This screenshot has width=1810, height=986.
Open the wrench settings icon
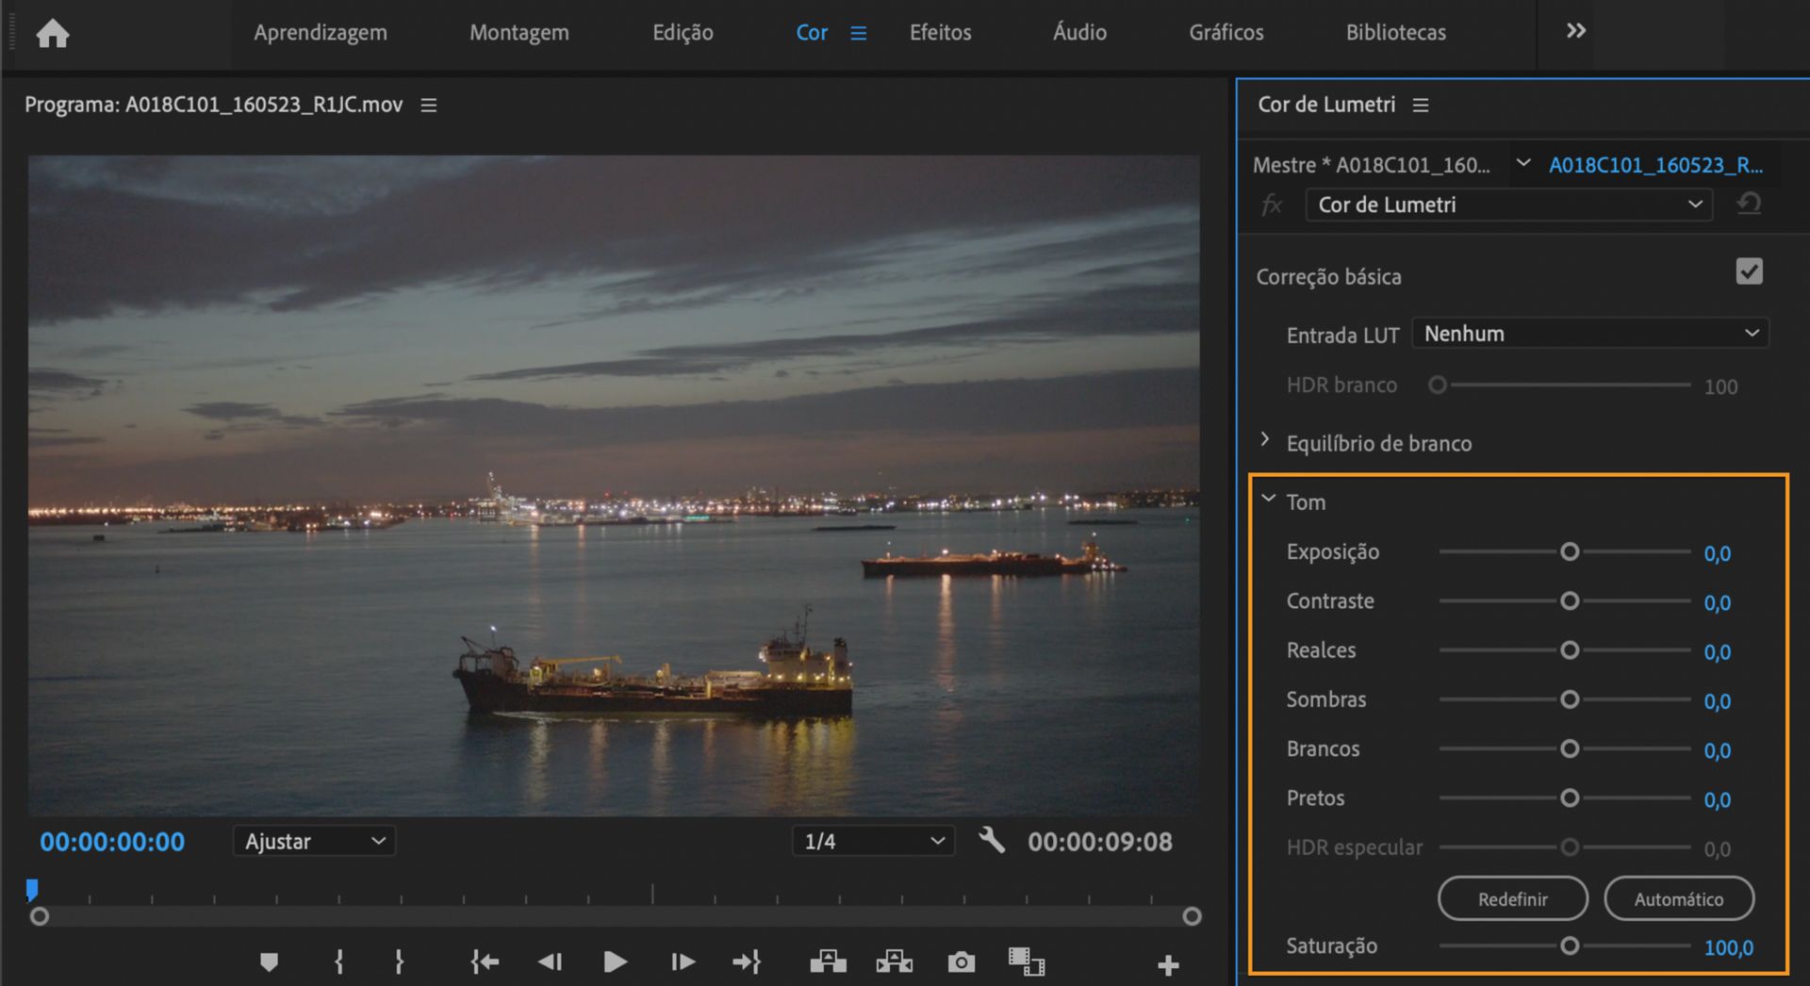[x=991, y=840]
